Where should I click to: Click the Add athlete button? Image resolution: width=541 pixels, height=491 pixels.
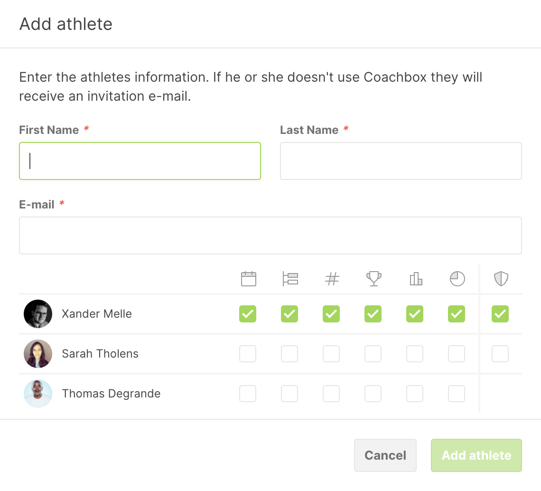(476, 455)
